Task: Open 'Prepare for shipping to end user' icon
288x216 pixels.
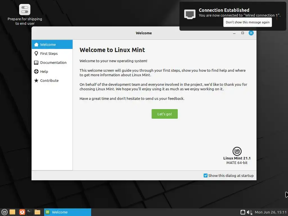Action: tap(25, 15)
